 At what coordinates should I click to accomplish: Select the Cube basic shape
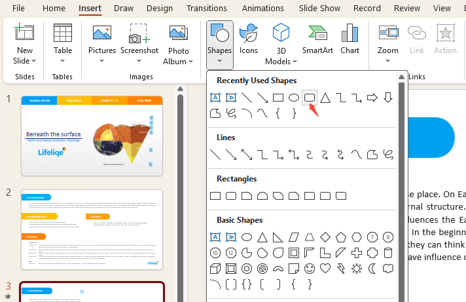coord(215,269)
